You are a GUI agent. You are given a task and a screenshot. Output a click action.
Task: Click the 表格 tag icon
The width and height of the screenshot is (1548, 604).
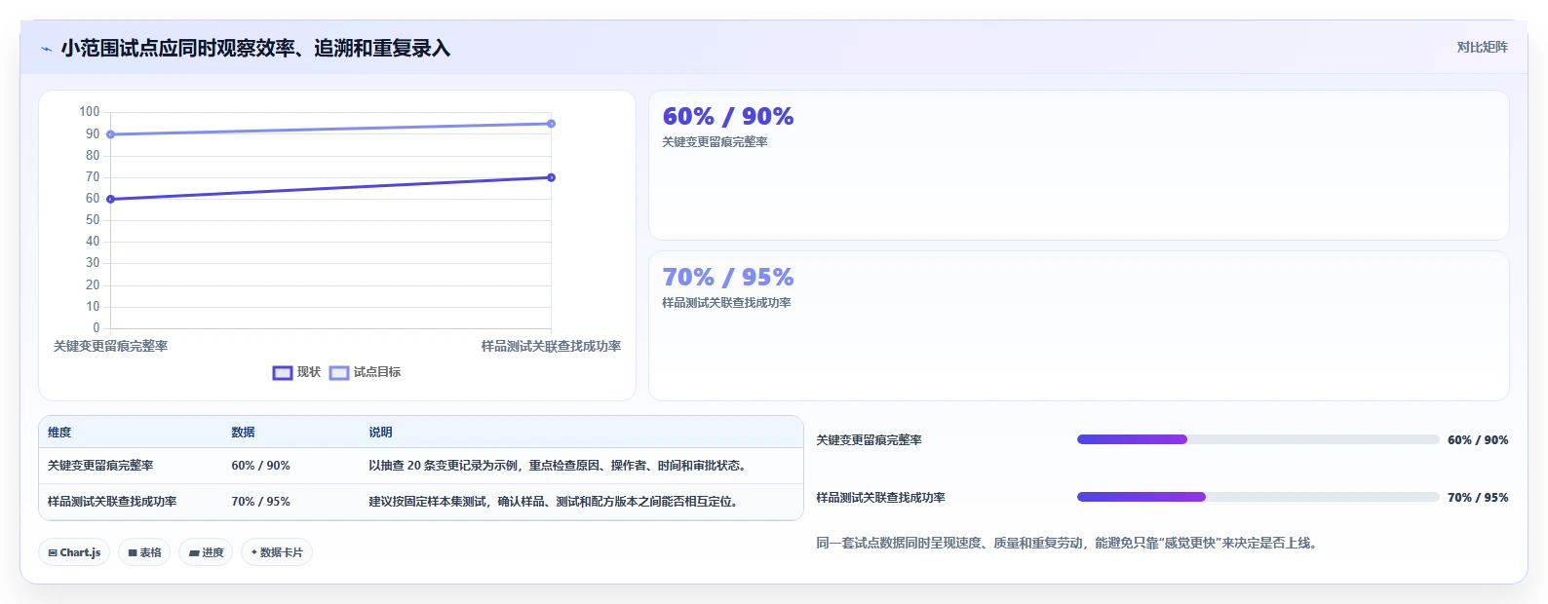click(133, 552)
